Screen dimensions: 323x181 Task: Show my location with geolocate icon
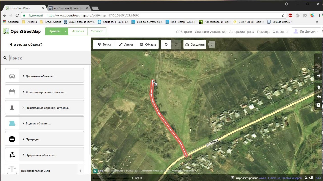pyautogui.click(x=319, y=76)
